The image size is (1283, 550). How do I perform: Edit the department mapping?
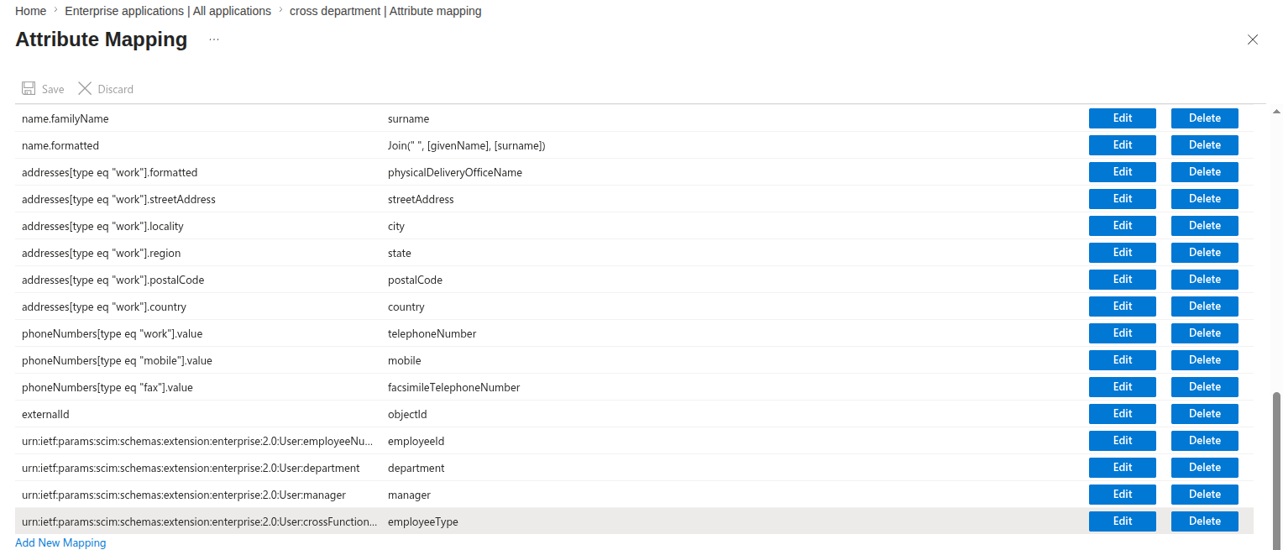tap(1123, 468)
